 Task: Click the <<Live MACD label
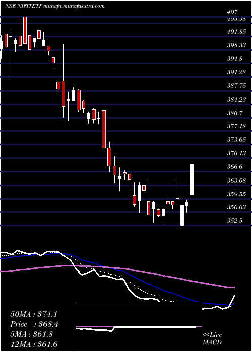212,339
